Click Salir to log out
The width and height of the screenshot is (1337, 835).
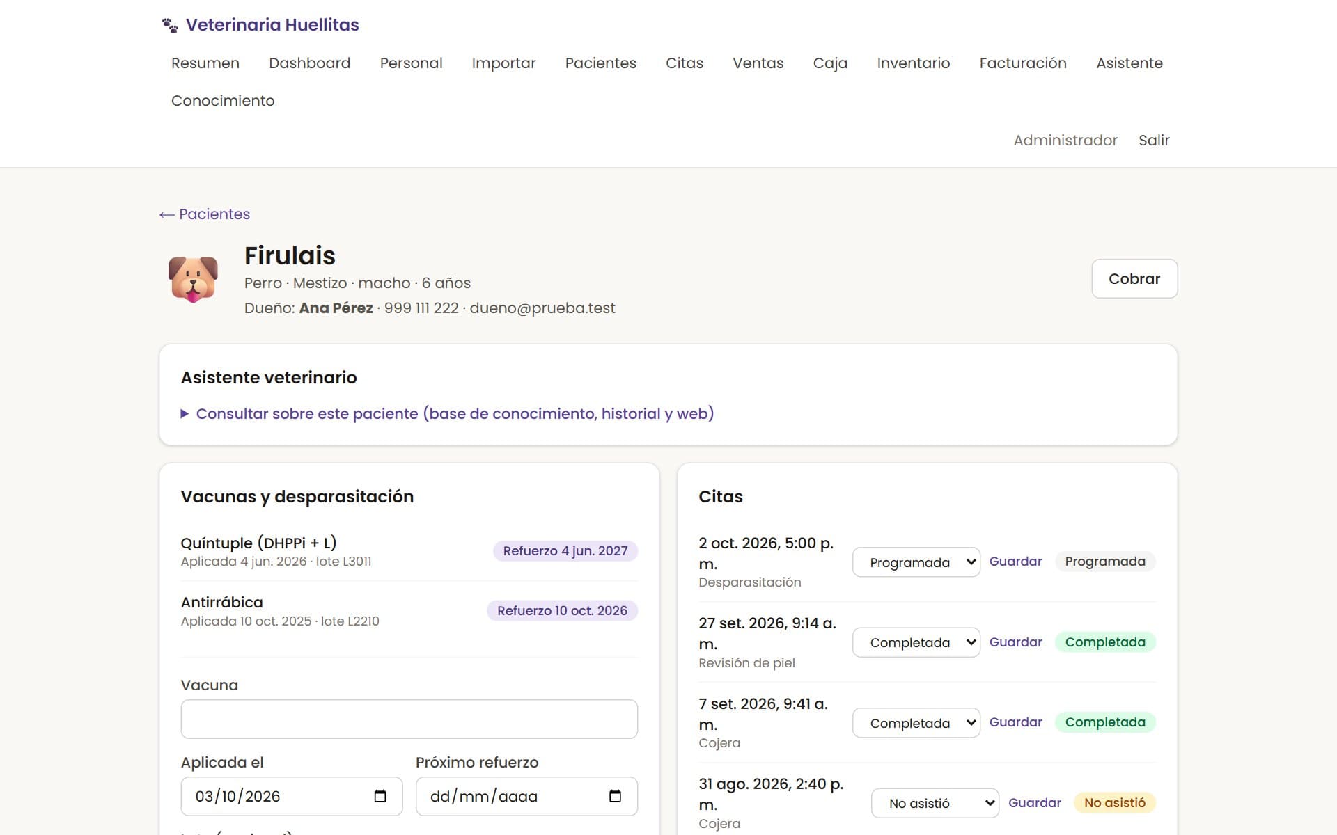coord(1154,141)
